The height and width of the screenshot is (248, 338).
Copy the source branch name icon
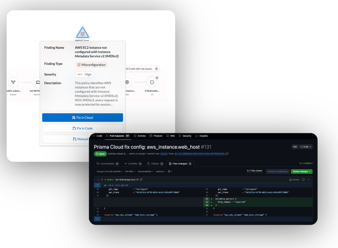click(x=227, y=154)
